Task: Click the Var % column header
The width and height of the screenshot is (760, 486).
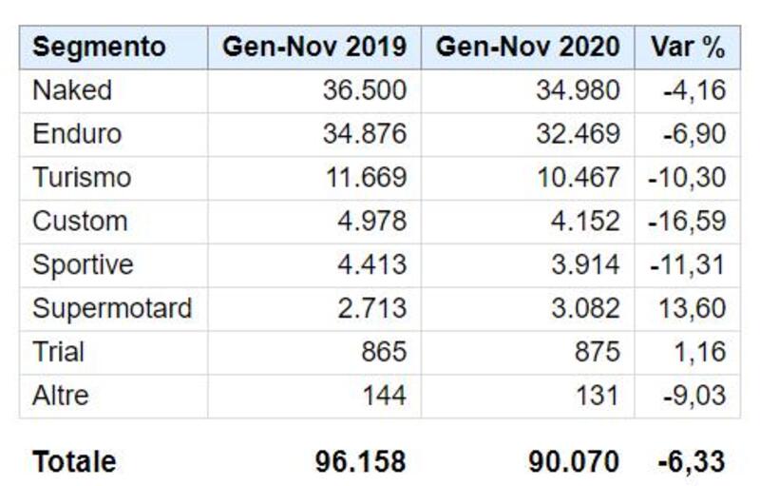Action: pos(687,47)
